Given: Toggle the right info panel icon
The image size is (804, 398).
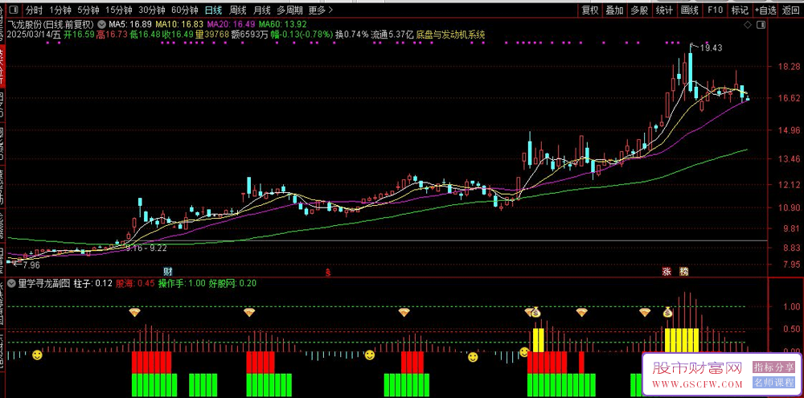Looking at the screenshot, I should tap(762, 25).
